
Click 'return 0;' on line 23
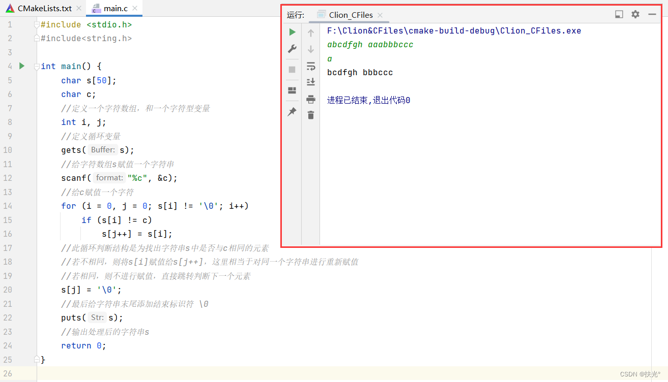(83, 345)
